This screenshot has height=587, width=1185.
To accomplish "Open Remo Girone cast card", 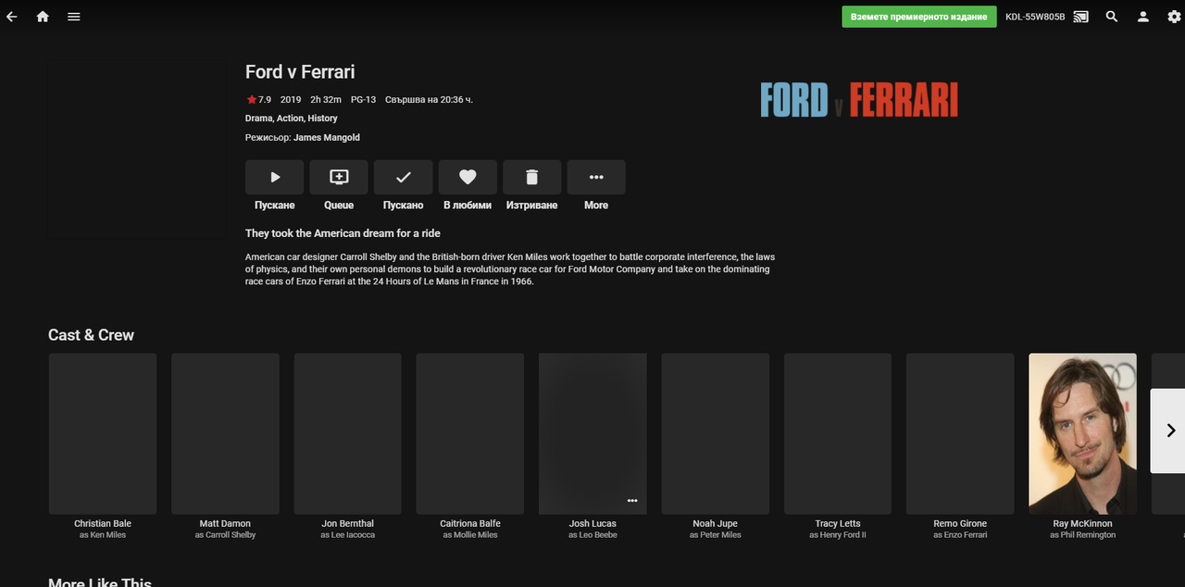I will click(960, 433).
